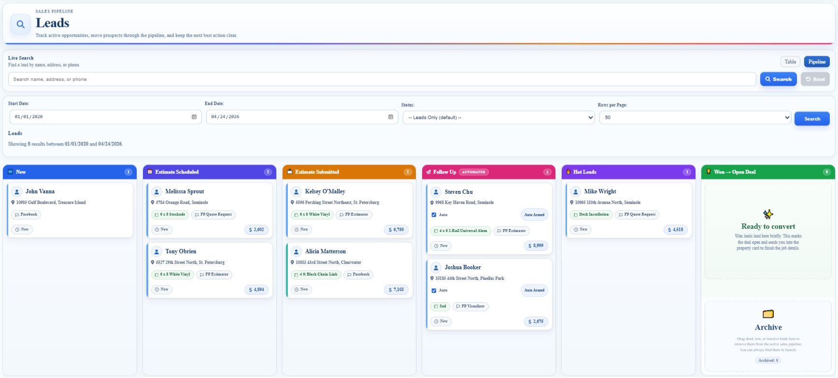Switch to Pipeline view

coord(817,62)
